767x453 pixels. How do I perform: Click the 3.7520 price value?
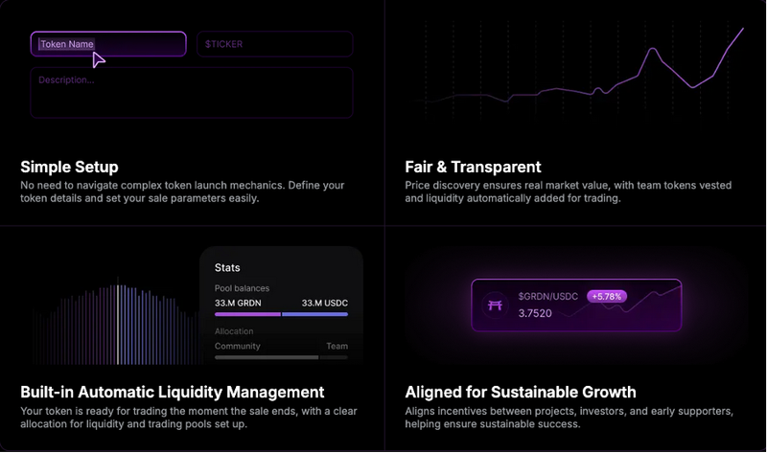tap(535, 313)
